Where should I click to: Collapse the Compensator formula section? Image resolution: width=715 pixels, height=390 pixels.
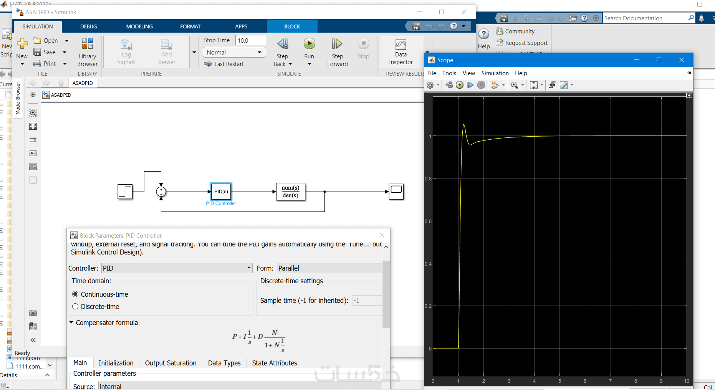pyautogui.click(x=71, y=322)
